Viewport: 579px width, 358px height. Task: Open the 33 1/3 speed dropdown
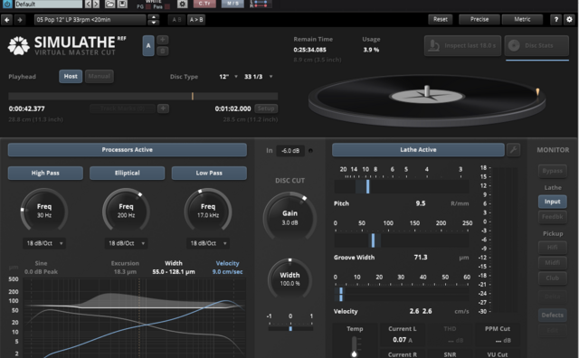(x=258, y=77)
